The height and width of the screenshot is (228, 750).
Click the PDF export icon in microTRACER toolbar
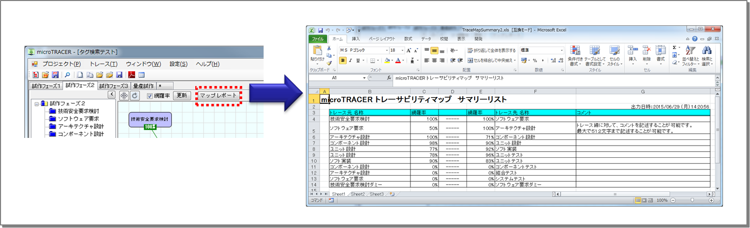pos(132,75)
